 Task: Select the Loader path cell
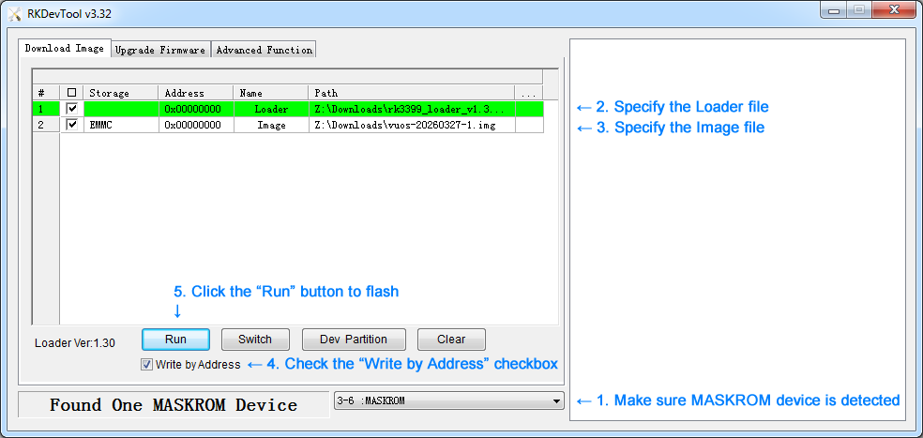(411, 109)
